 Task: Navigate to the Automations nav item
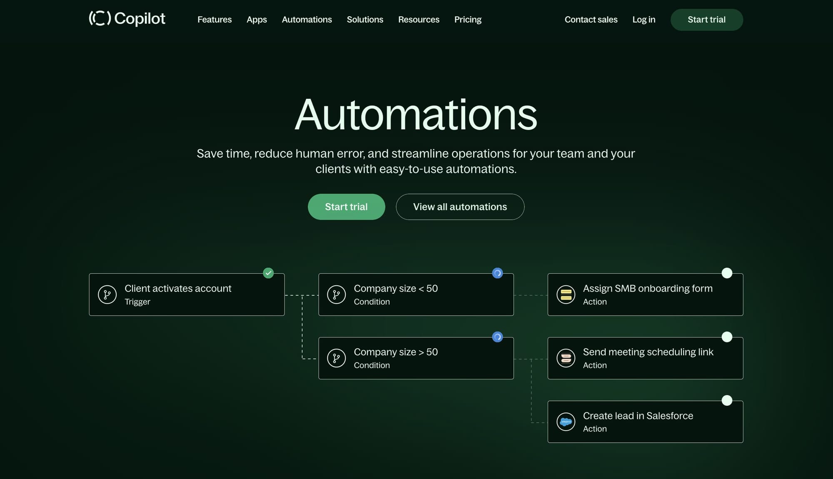[x=307, y=20]
